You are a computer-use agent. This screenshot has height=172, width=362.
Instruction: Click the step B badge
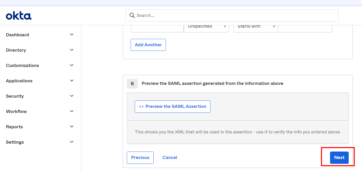coord(132,84)
